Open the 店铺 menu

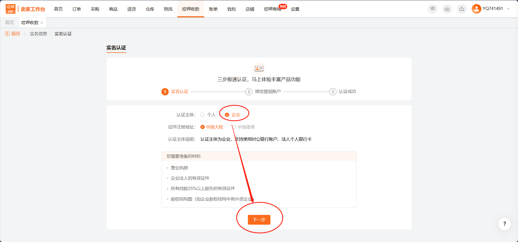tap(250, 9)
